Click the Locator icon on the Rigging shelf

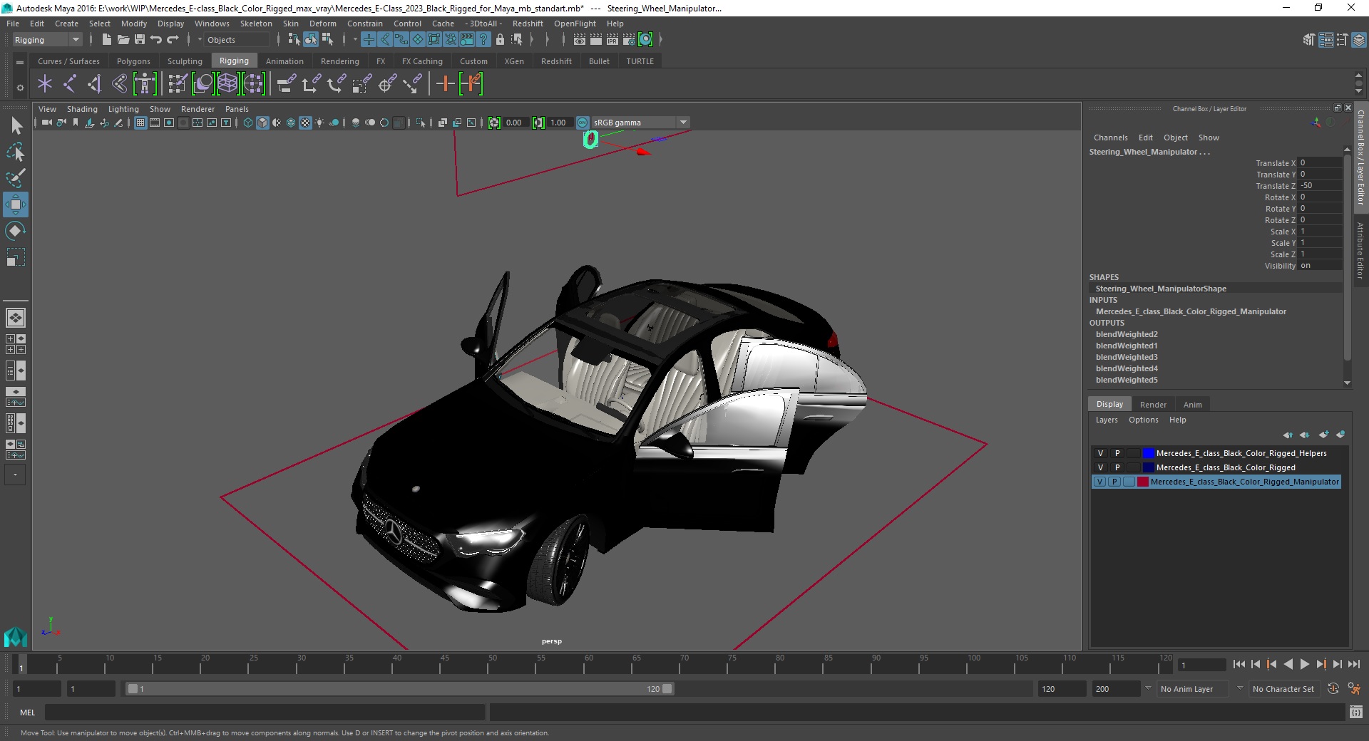tap(45, 84)
